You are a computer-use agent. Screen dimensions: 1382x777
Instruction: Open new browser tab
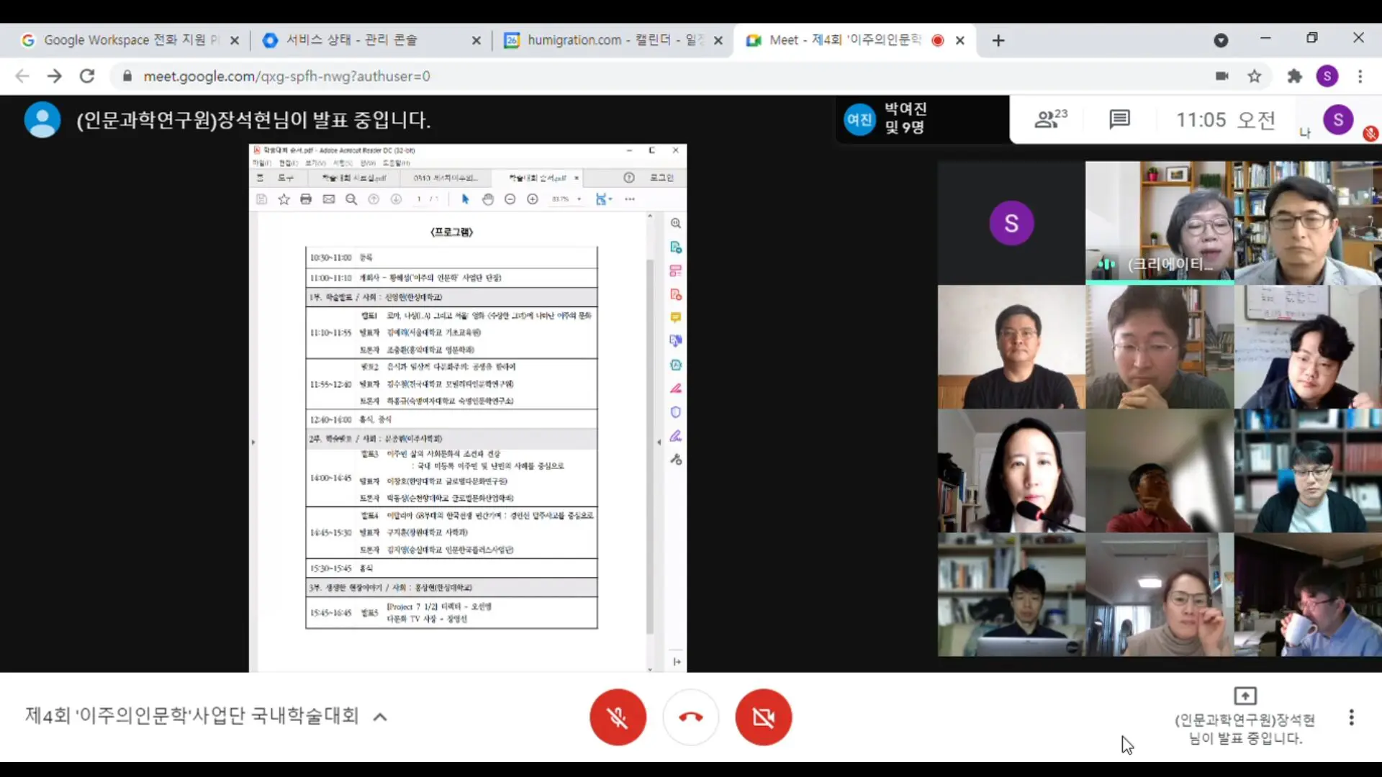tap(998, 41)
